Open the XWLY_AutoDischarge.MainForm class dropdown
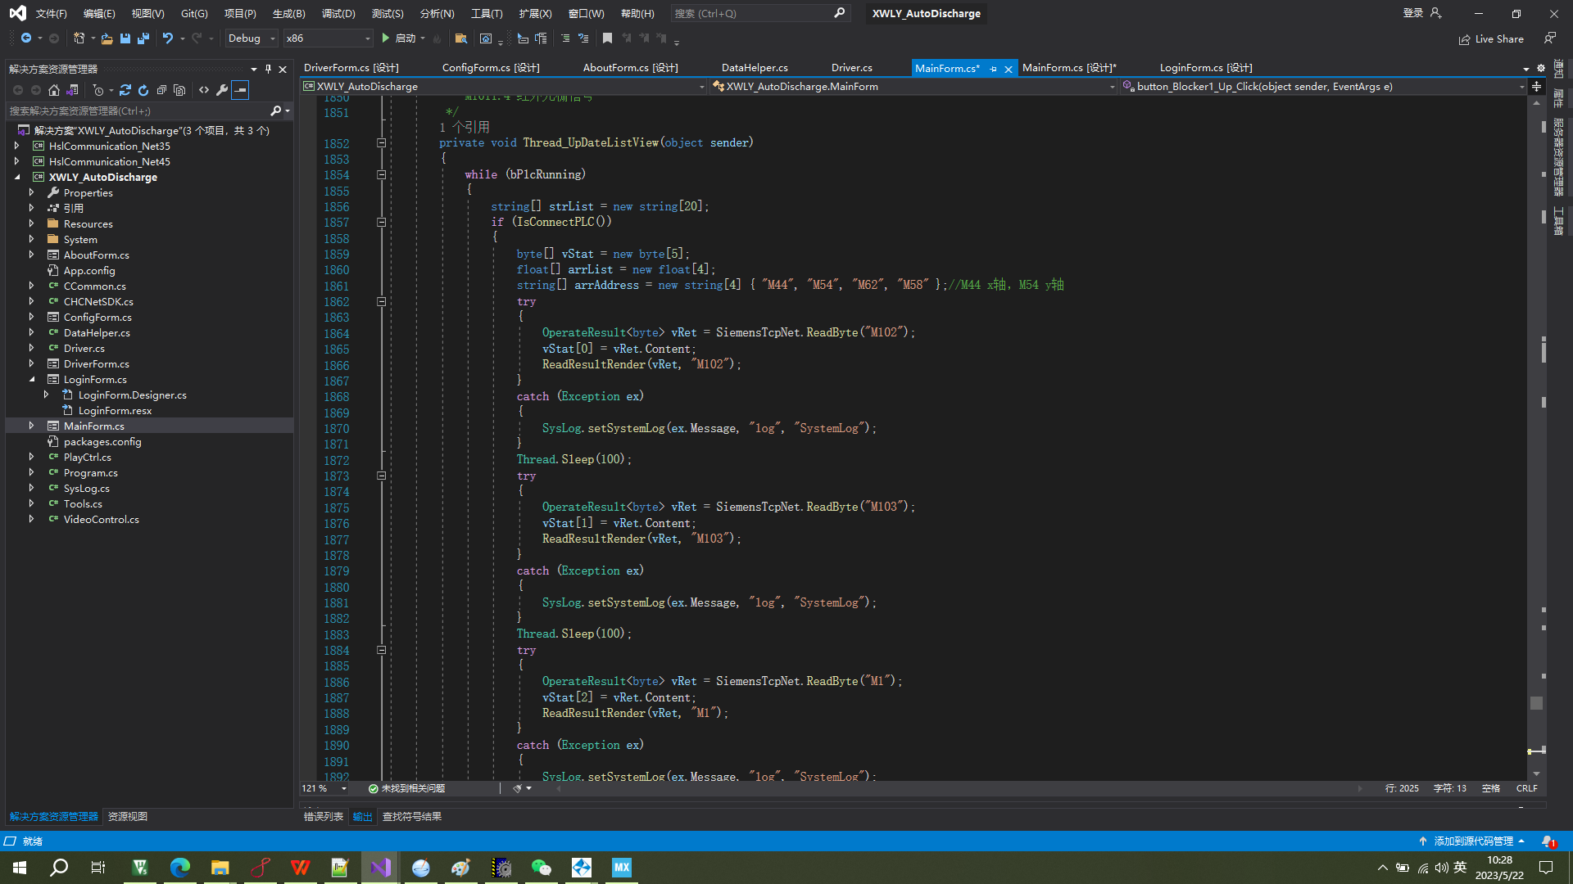Image resolution: width=1573 pixels, height=884 pixels. click(914, 87)
